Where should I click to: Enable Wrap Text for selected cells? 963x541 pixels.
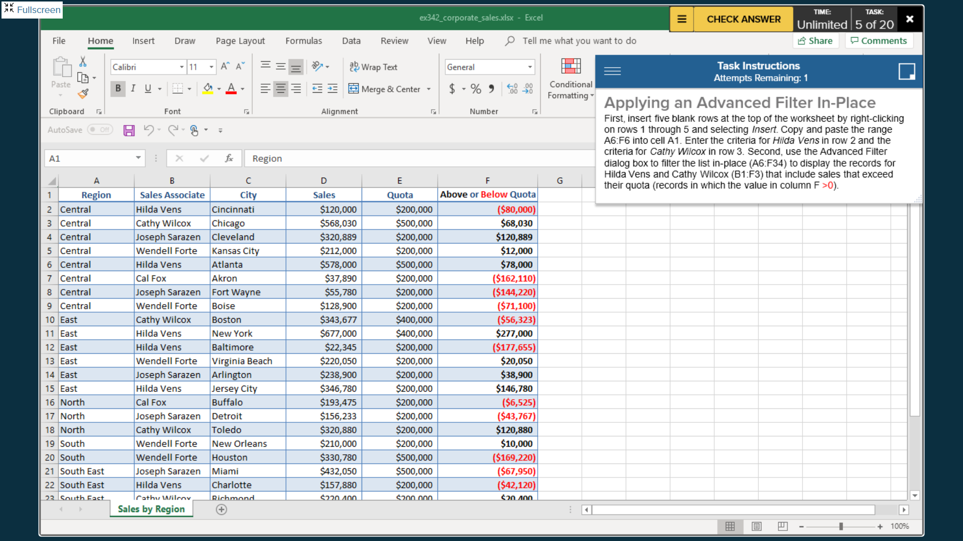pyautogui.click(x=373, y=67)
